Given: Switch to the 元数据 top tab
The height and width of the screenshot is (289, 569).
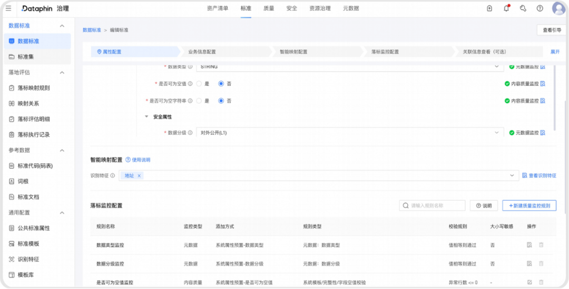Looking at the screenshot, I should coord(351,8).
